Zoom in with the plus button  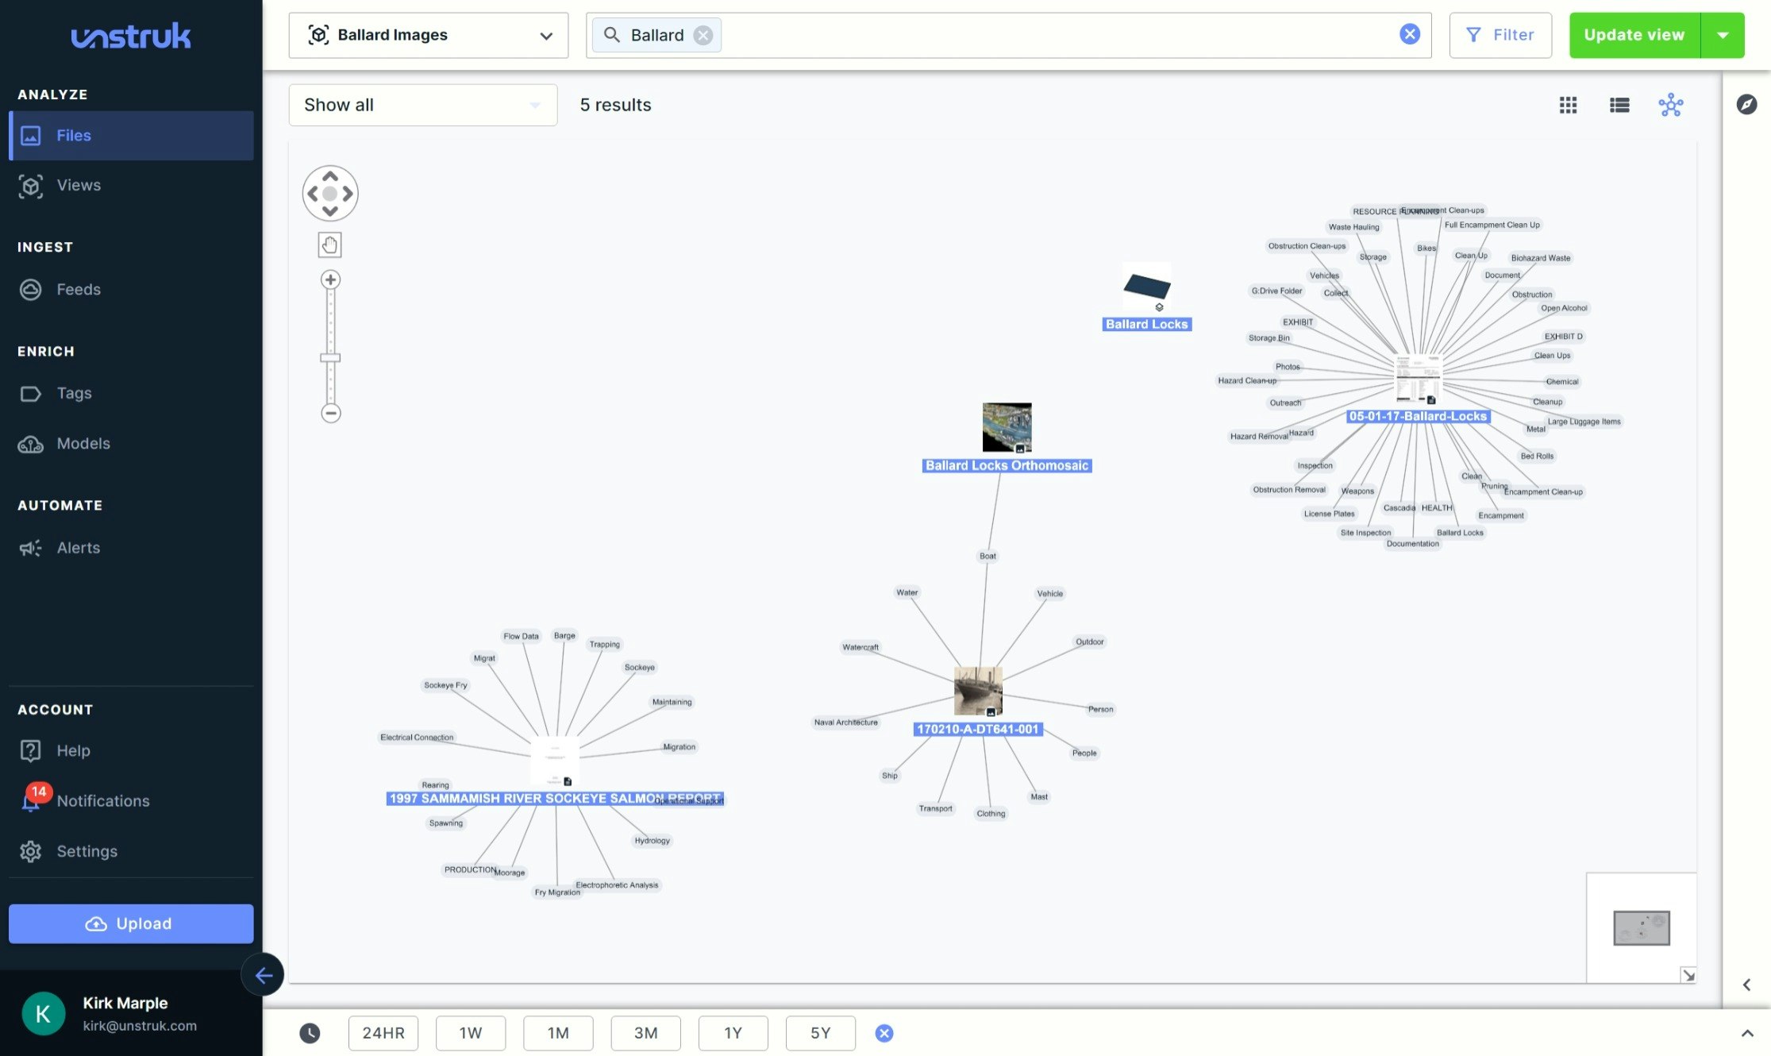click(x=331, y=279)
